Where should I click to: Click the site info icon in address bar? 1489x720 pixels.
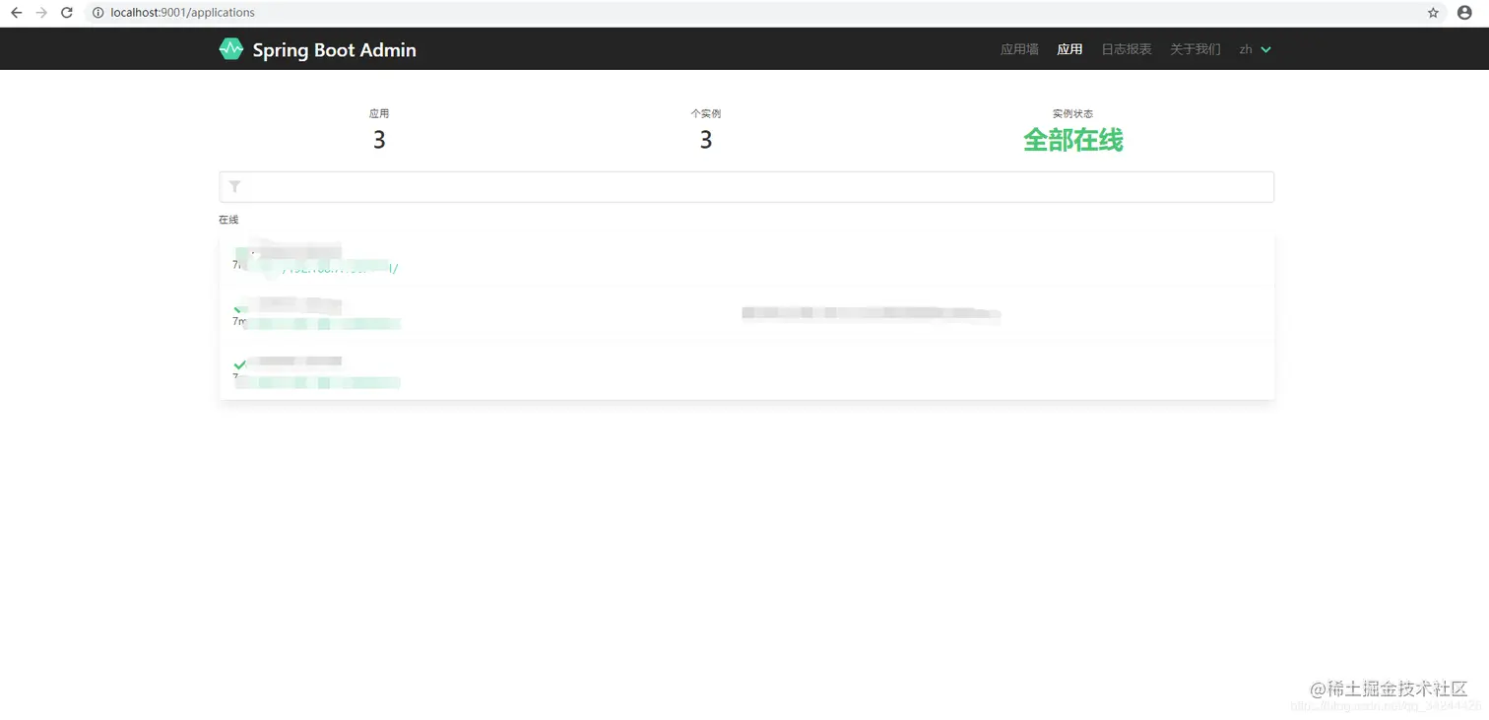coord(97,13)
